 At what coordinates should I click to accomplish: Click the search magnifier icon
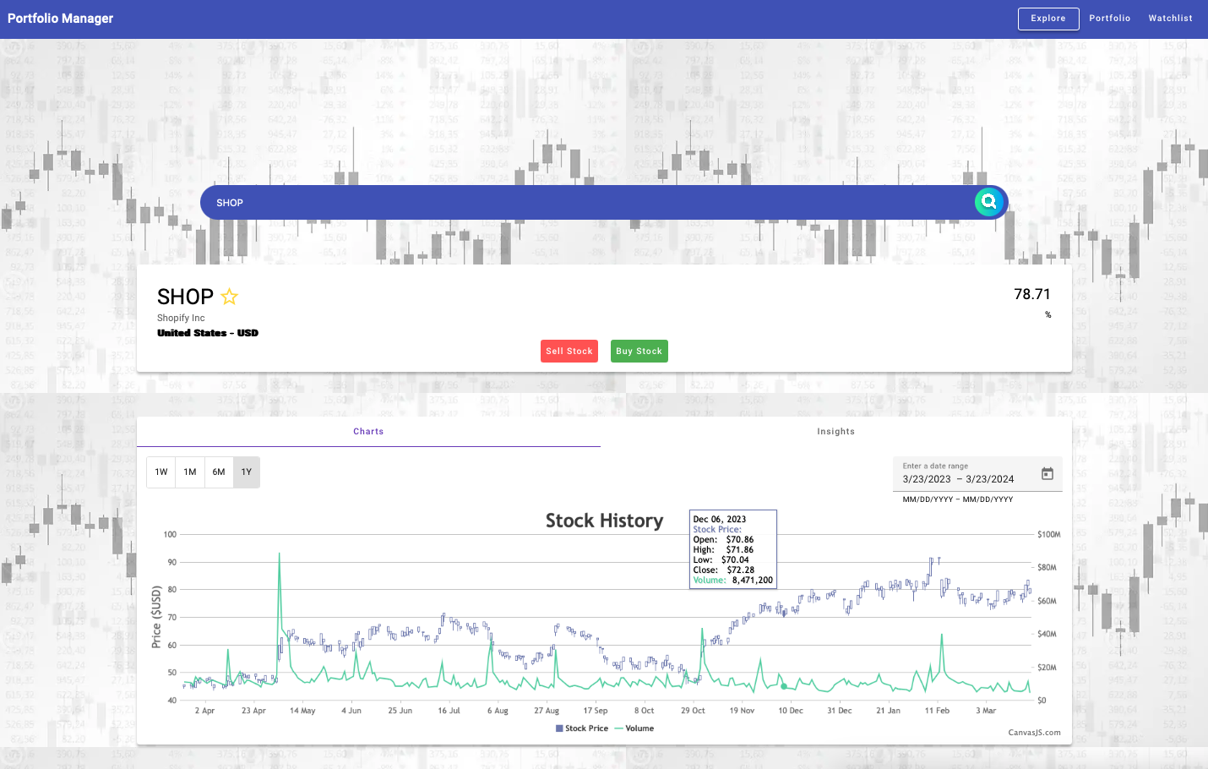988,202
